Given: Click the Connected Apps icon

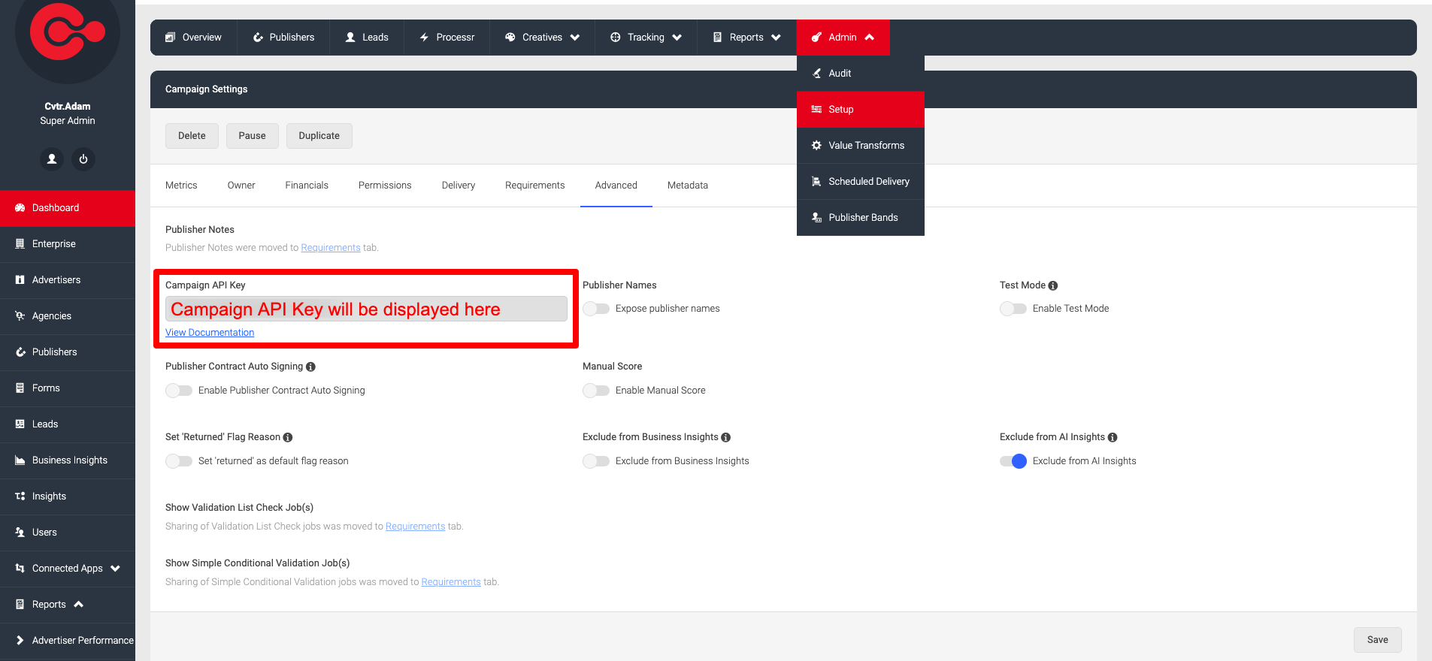Looking at the screenshot, I should [x=20, y=569].
